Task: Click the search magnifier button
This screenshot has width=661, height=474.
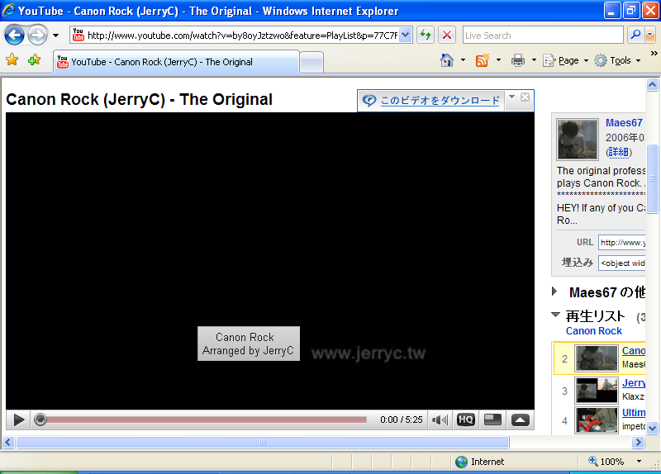Action: click(635, 35)
